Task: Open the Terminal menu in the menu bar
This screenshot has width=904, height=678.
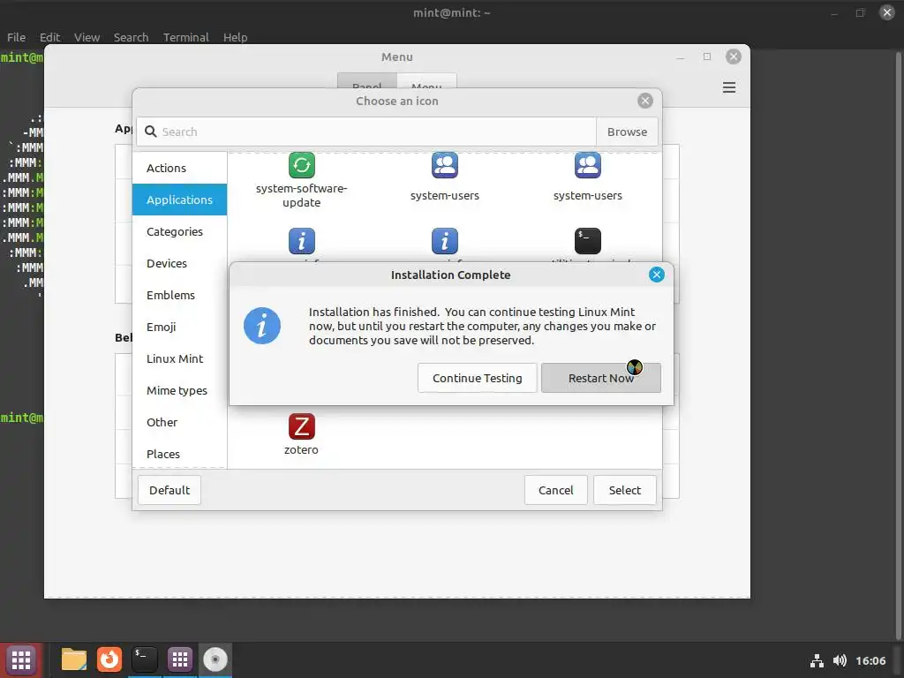Action: click(185, 37)
